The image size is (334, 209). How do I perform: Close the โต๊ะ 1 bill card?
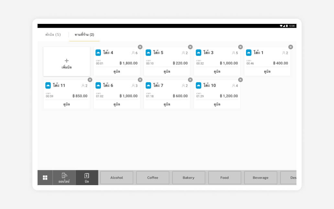pos(291,47)
